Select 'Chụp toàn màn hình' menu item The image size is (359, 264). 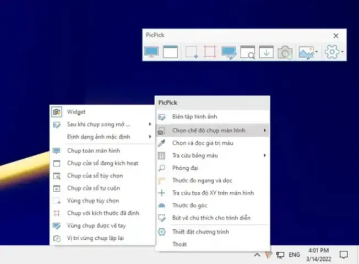coord(102,151)
